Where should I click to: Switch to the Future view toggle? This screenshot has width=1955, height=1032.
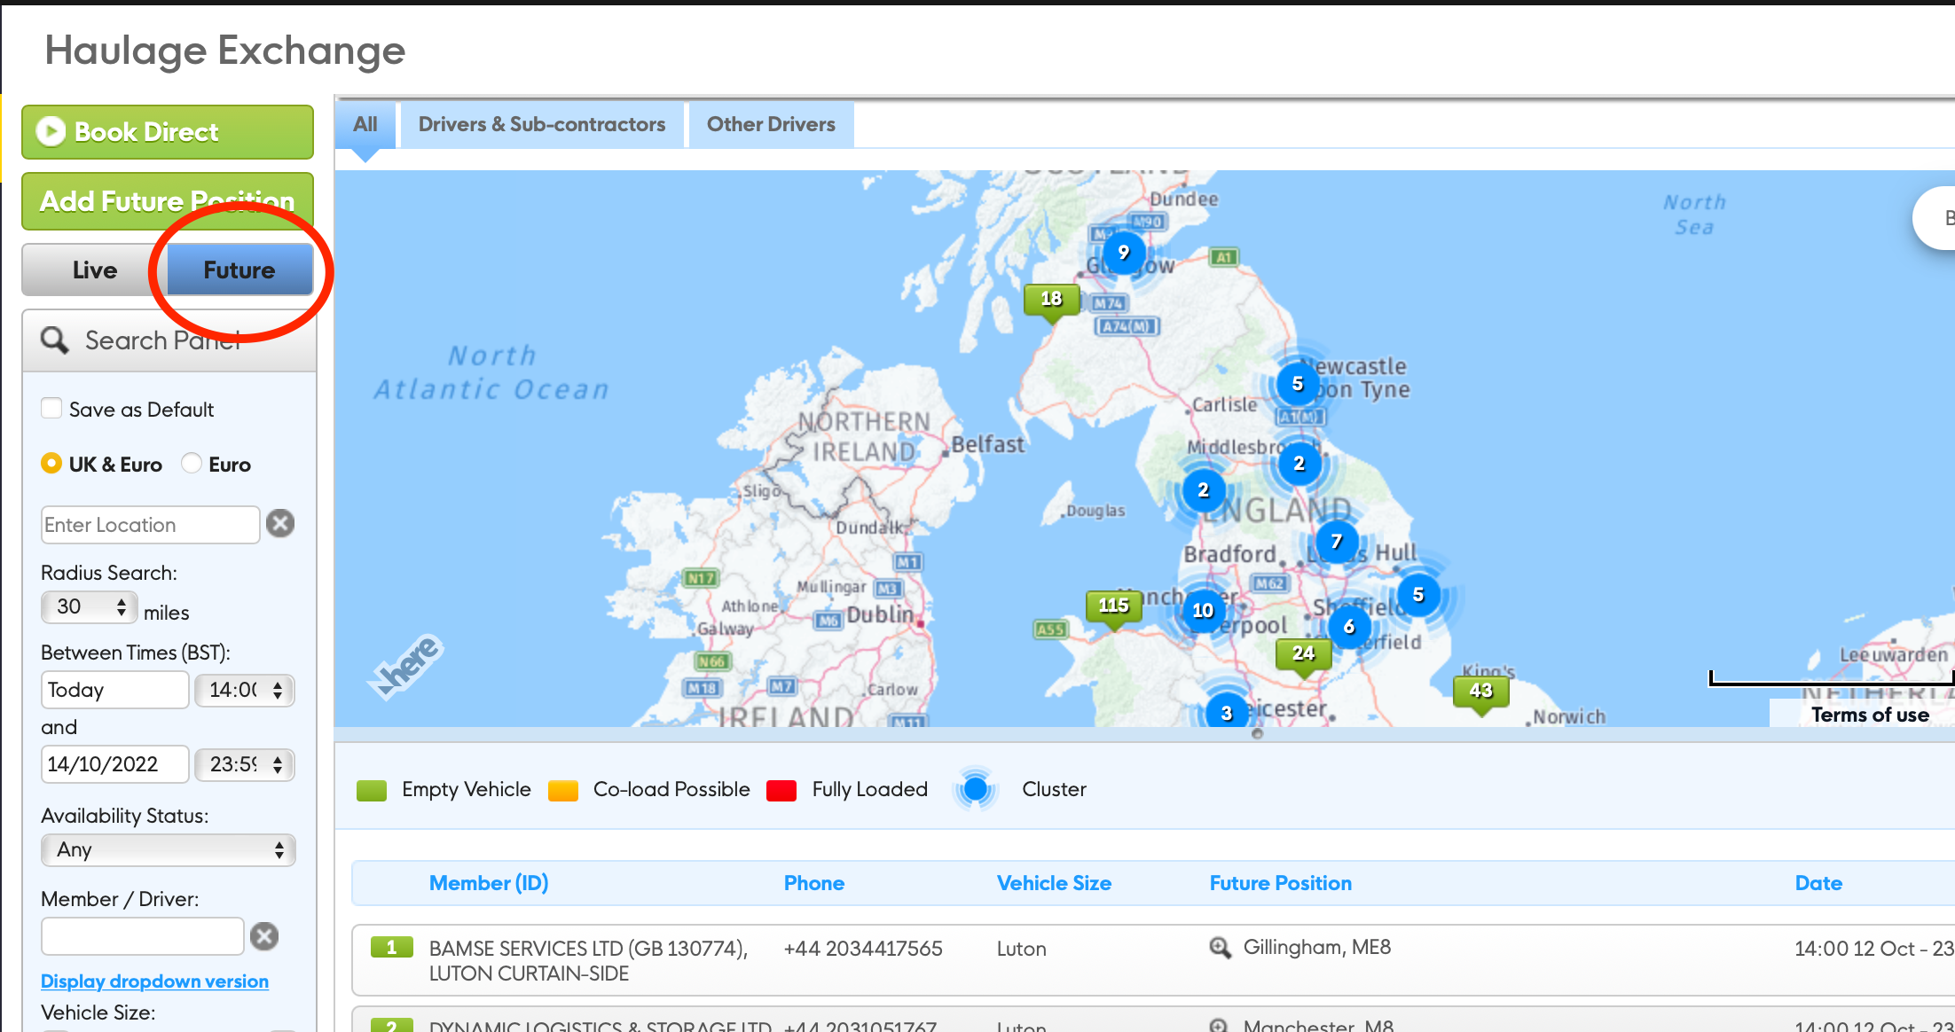pos(239,270)
